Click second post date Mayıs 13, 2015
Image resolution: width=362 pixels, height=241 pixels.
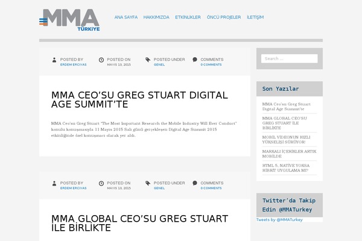[119, 189]
